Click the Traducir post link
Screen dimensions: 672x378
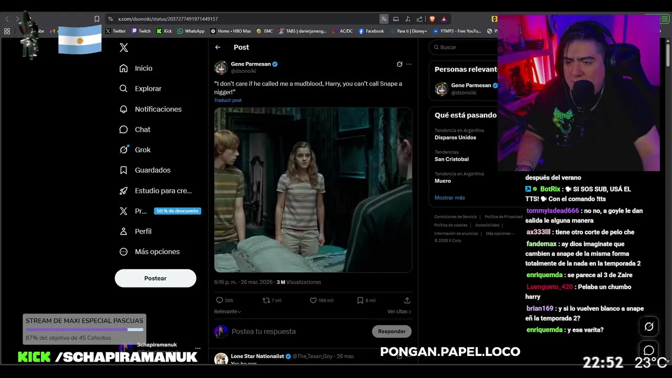pos(228,100)
